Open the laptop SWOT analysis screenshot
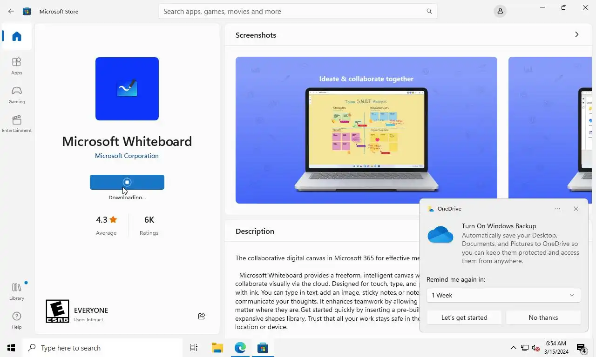Image resolution: width=596 pixels, height=357 pixels. pos(366,130)
